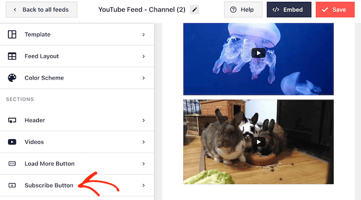Click the back arrow chevron icon
Screen dimensions: 361x200
pos(15,10)
